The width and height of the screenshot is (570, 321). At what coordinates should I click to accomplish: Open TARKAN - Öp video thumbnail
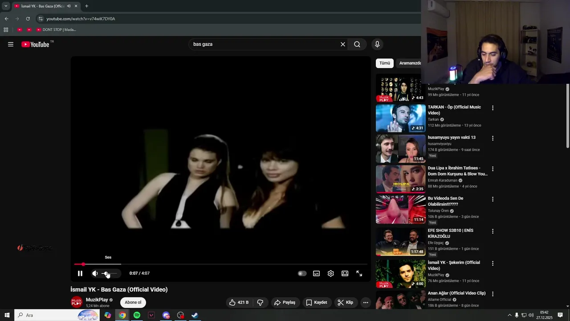(401, 118)
